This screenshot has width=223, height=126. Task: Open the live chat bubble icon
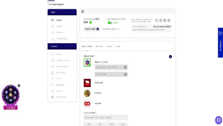coord(218,120)
